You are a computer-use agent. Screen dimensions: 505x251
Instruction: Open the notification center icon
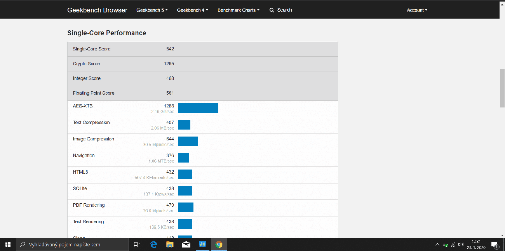(495, 244)
